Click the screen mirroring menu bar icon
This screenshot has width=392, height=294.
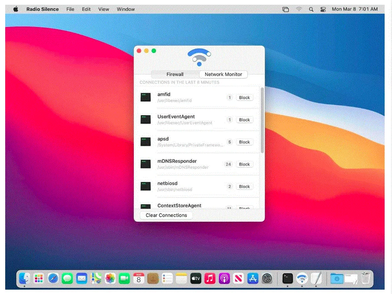click(286, 9)
